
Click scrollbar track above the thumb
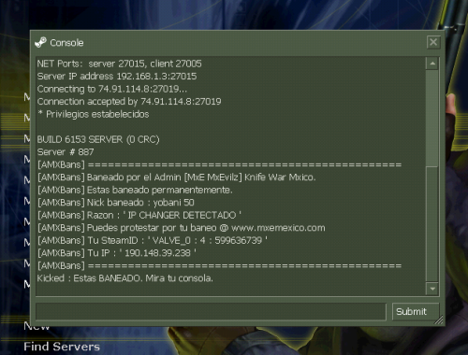pyautogui.click(x=432, y=119)
